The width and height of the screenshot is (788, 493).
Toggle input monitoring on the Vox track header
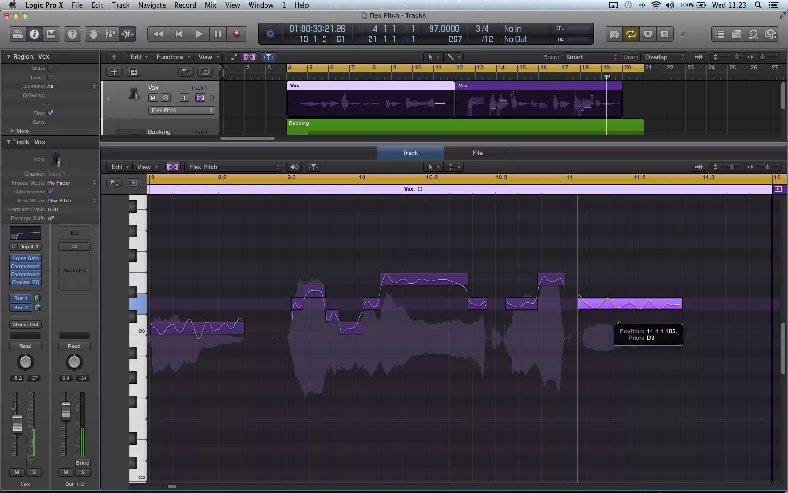184,98
